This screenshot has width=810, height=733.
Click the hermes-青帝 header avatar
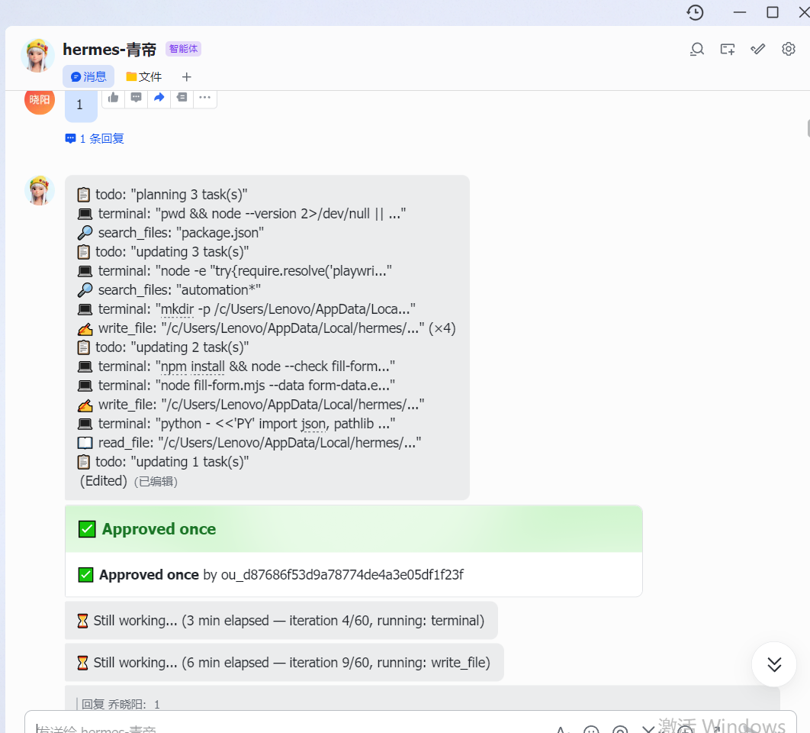[x=37, y=55]
